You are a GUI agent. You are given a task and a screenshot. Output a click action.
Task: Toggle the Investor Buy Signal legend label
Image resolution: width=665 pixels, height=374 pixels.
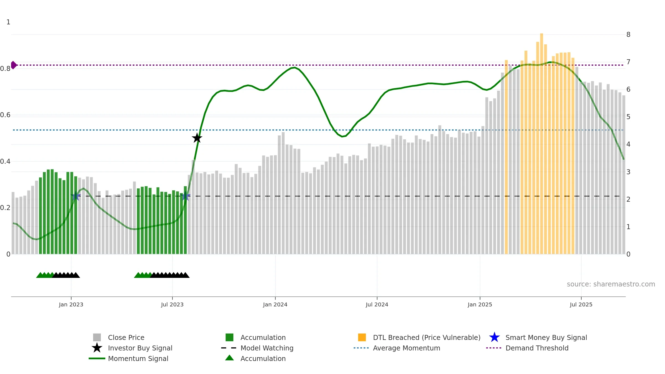(x=140, y=348)
